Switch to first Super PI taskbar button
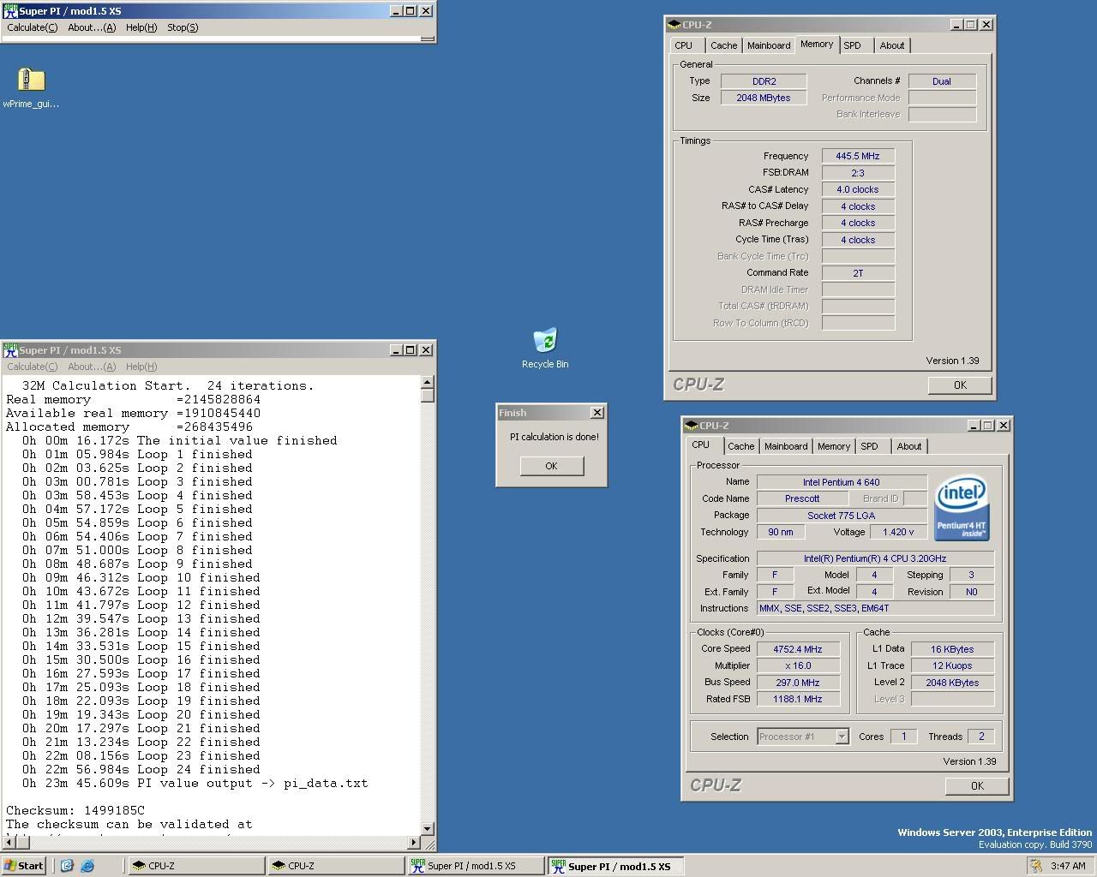Viewport: 1097px width, 877px height. pos(475,866)
